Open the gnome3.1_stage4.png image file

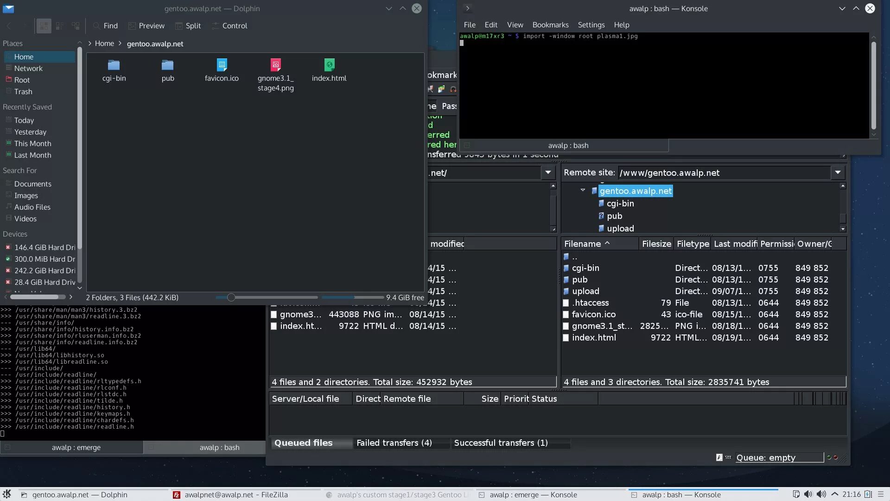point(275,65)
